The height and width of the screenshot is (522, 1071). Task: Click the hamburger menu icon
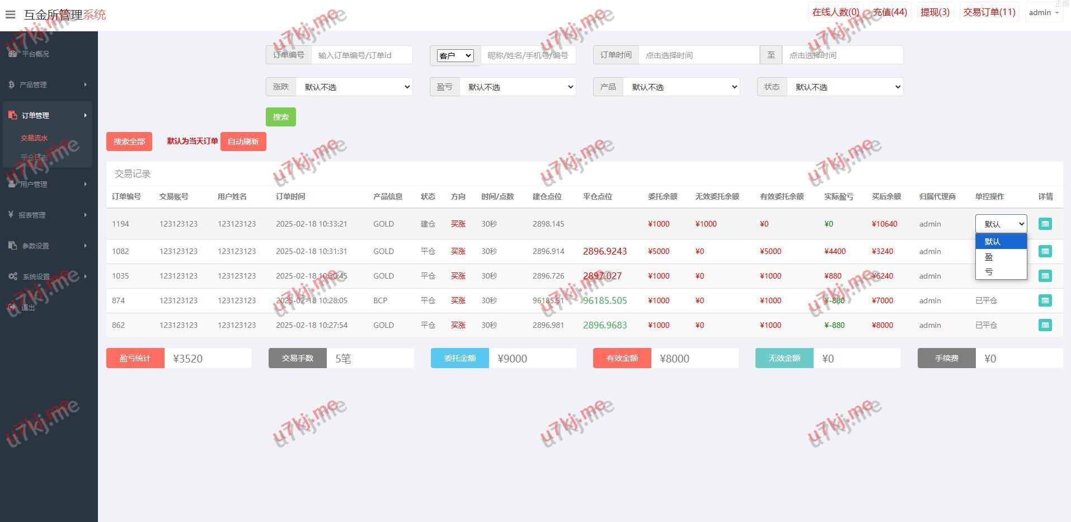tap(10, 15)
